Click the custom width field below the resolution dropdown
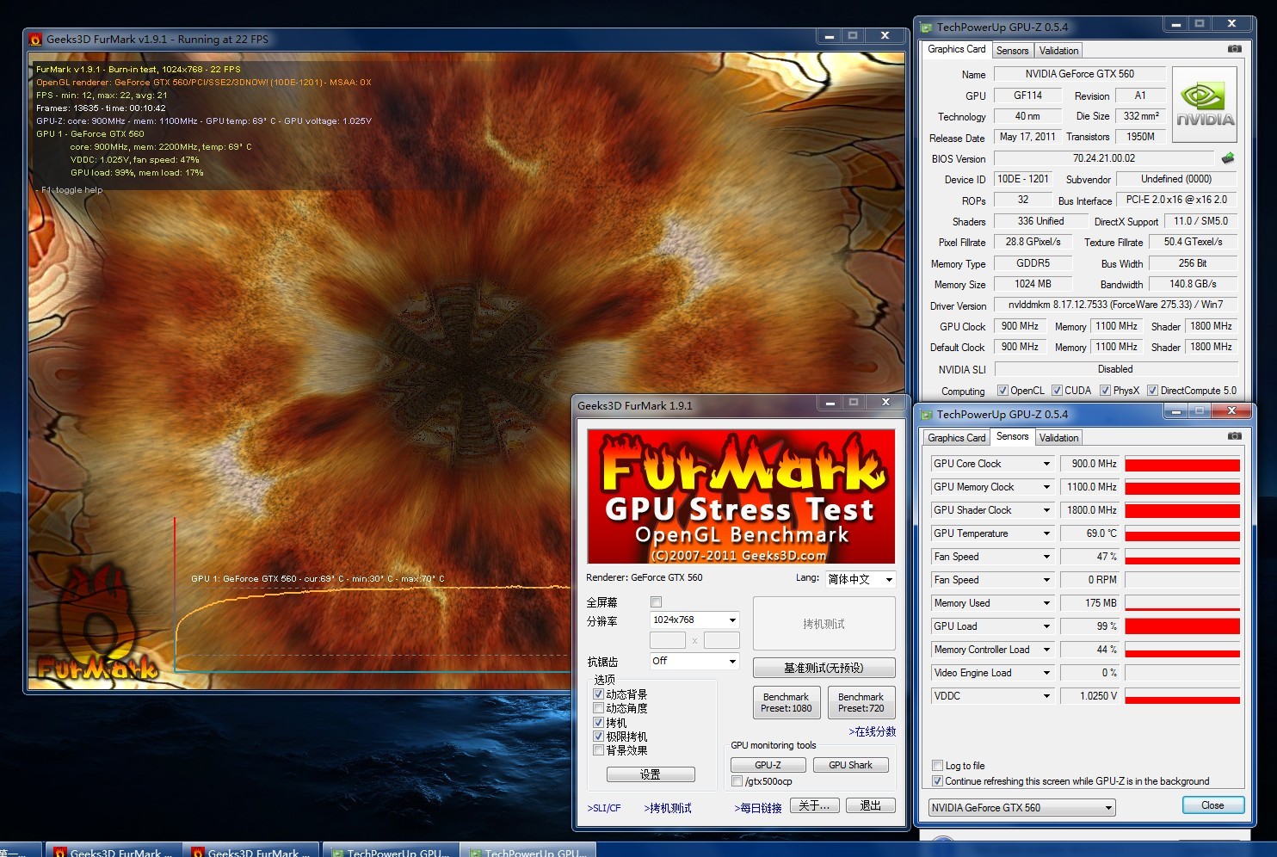This screenshot has width=1277, height=857. (668, 640)
